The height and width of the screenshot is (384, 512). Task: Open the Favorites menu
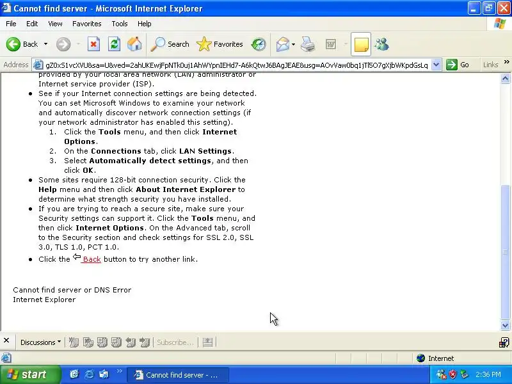coord(87,24)
